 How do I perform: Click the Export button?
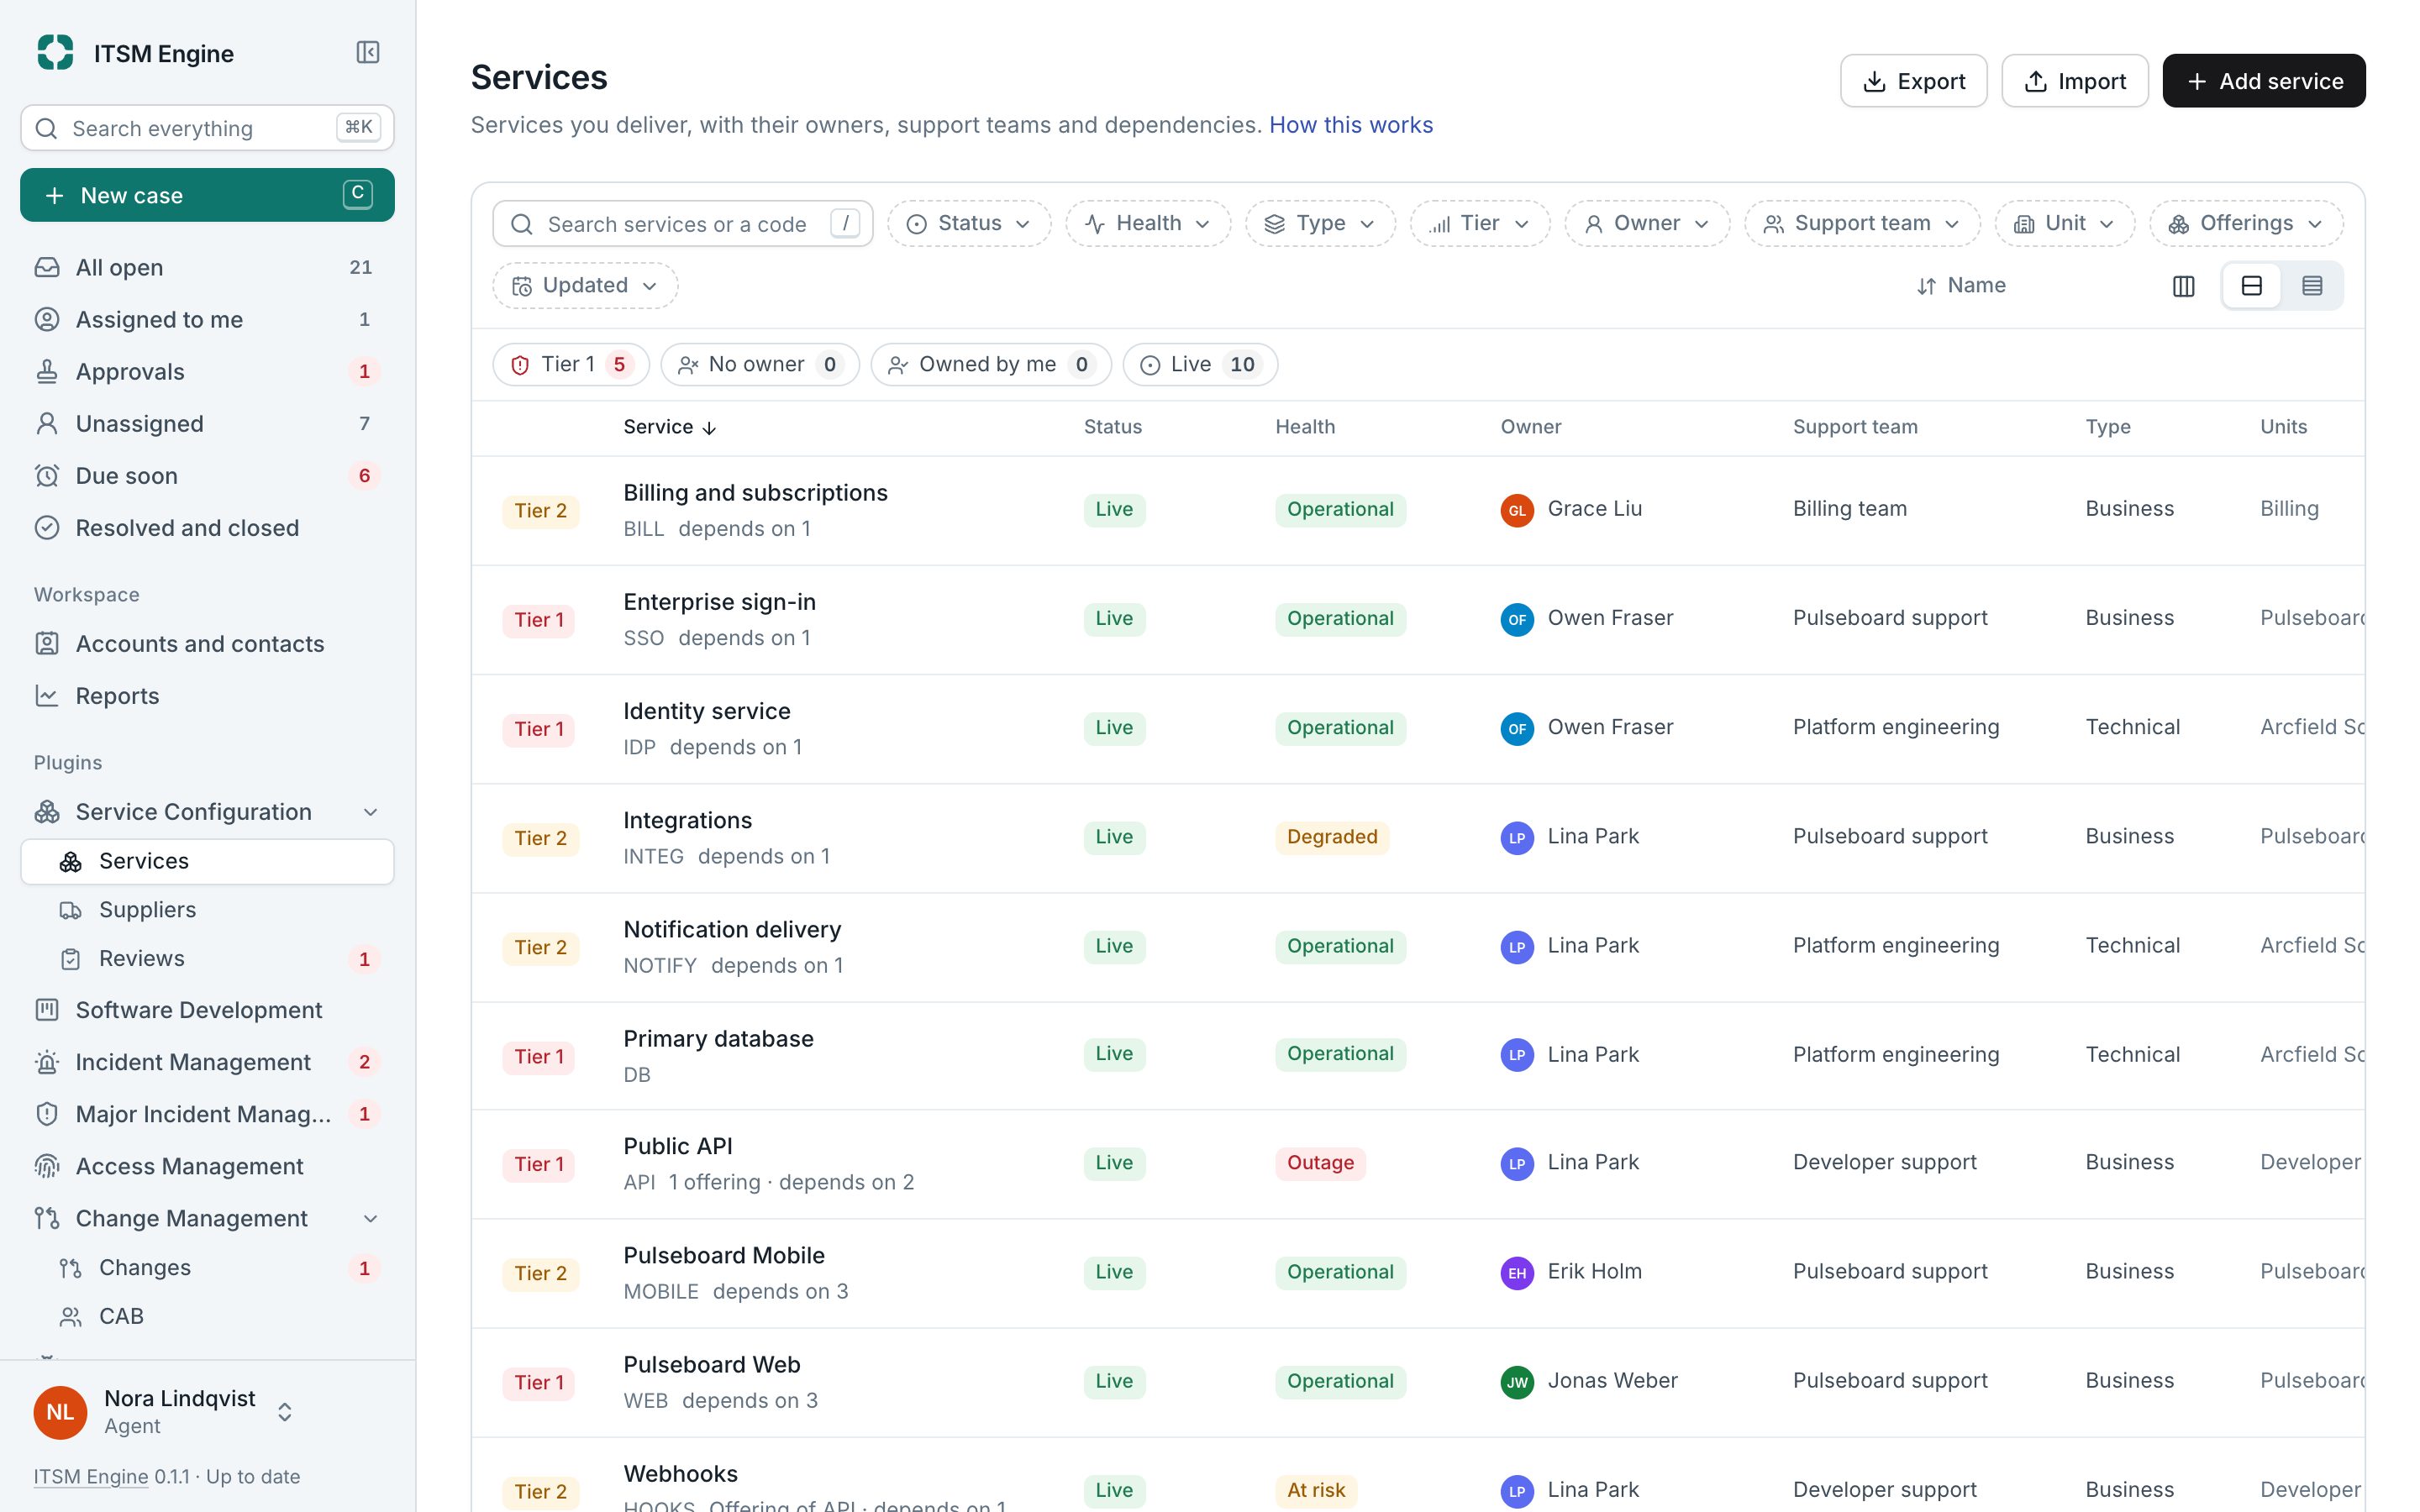pyautogui.click(x=1913, y=81)
